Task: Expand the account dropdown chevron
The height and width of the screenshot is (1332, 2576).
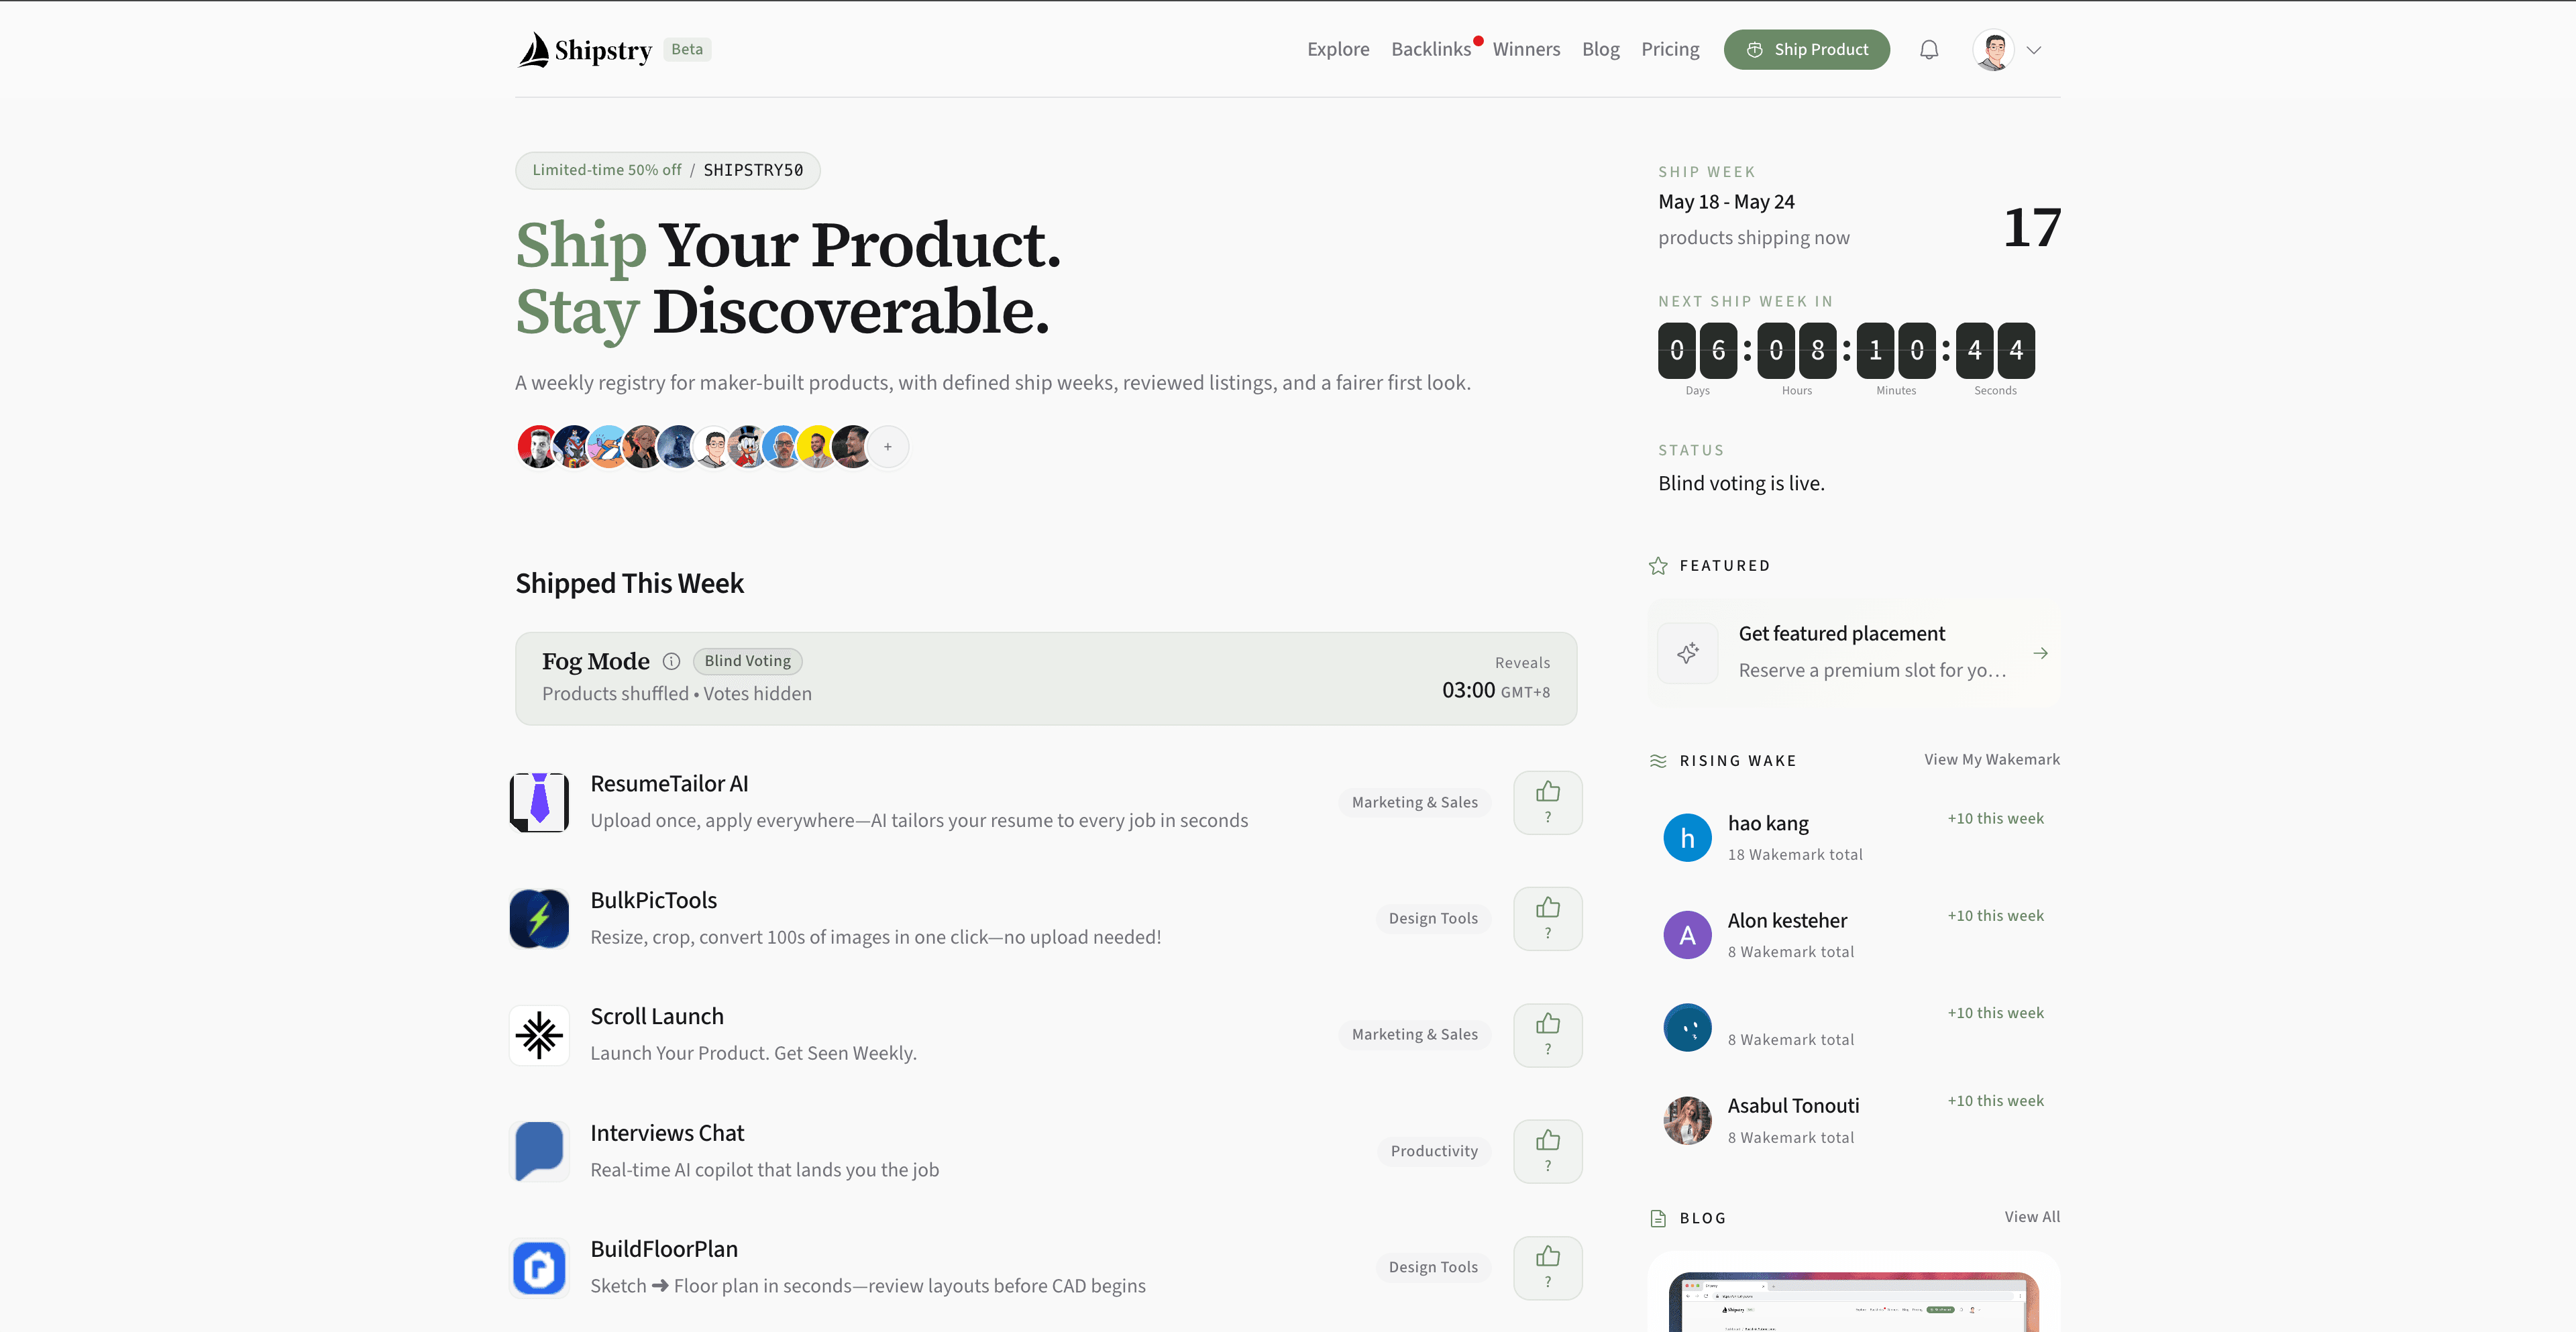Action: 2034,50
